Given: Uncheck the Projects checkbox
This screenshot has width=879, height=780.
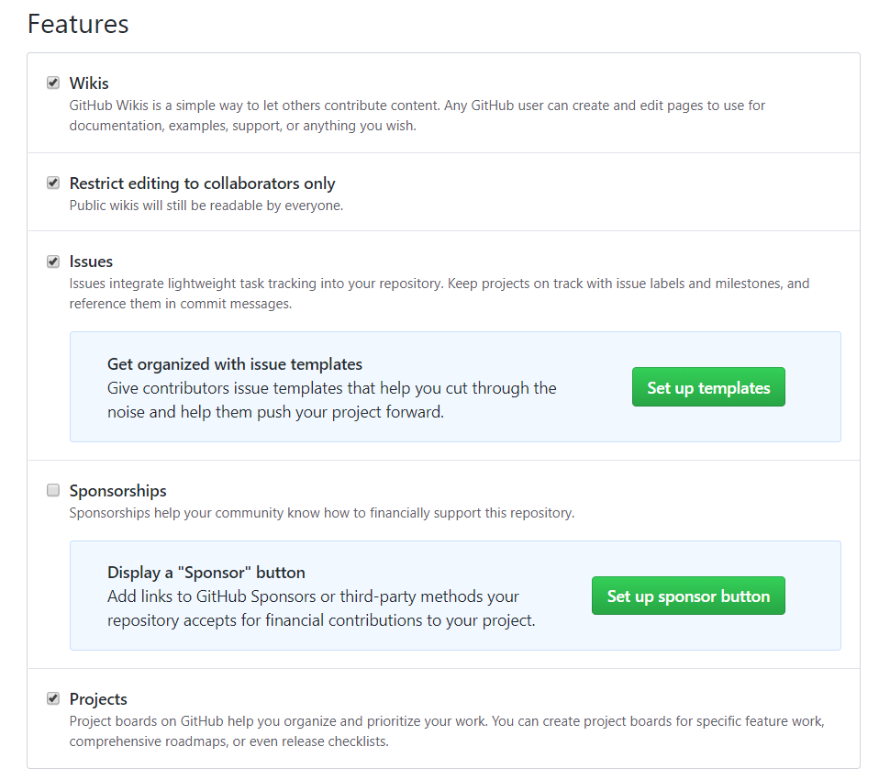Looking at the screenshot, I should [x=53, y=699].
